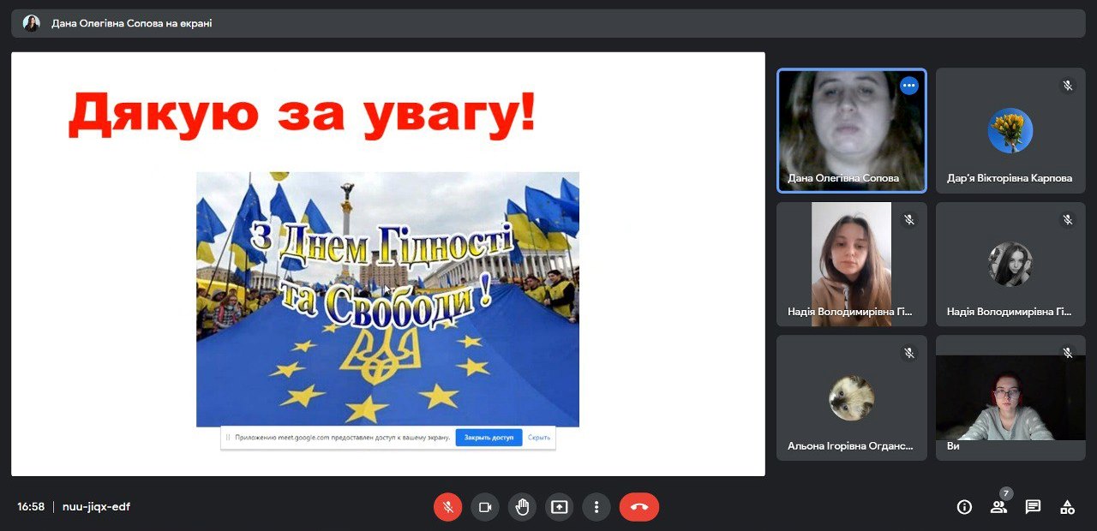The height and width of the screenshot is (531, 1097).
Task: Click the Скрыть link
Action: pyautogui.click(x=539, y=438)
